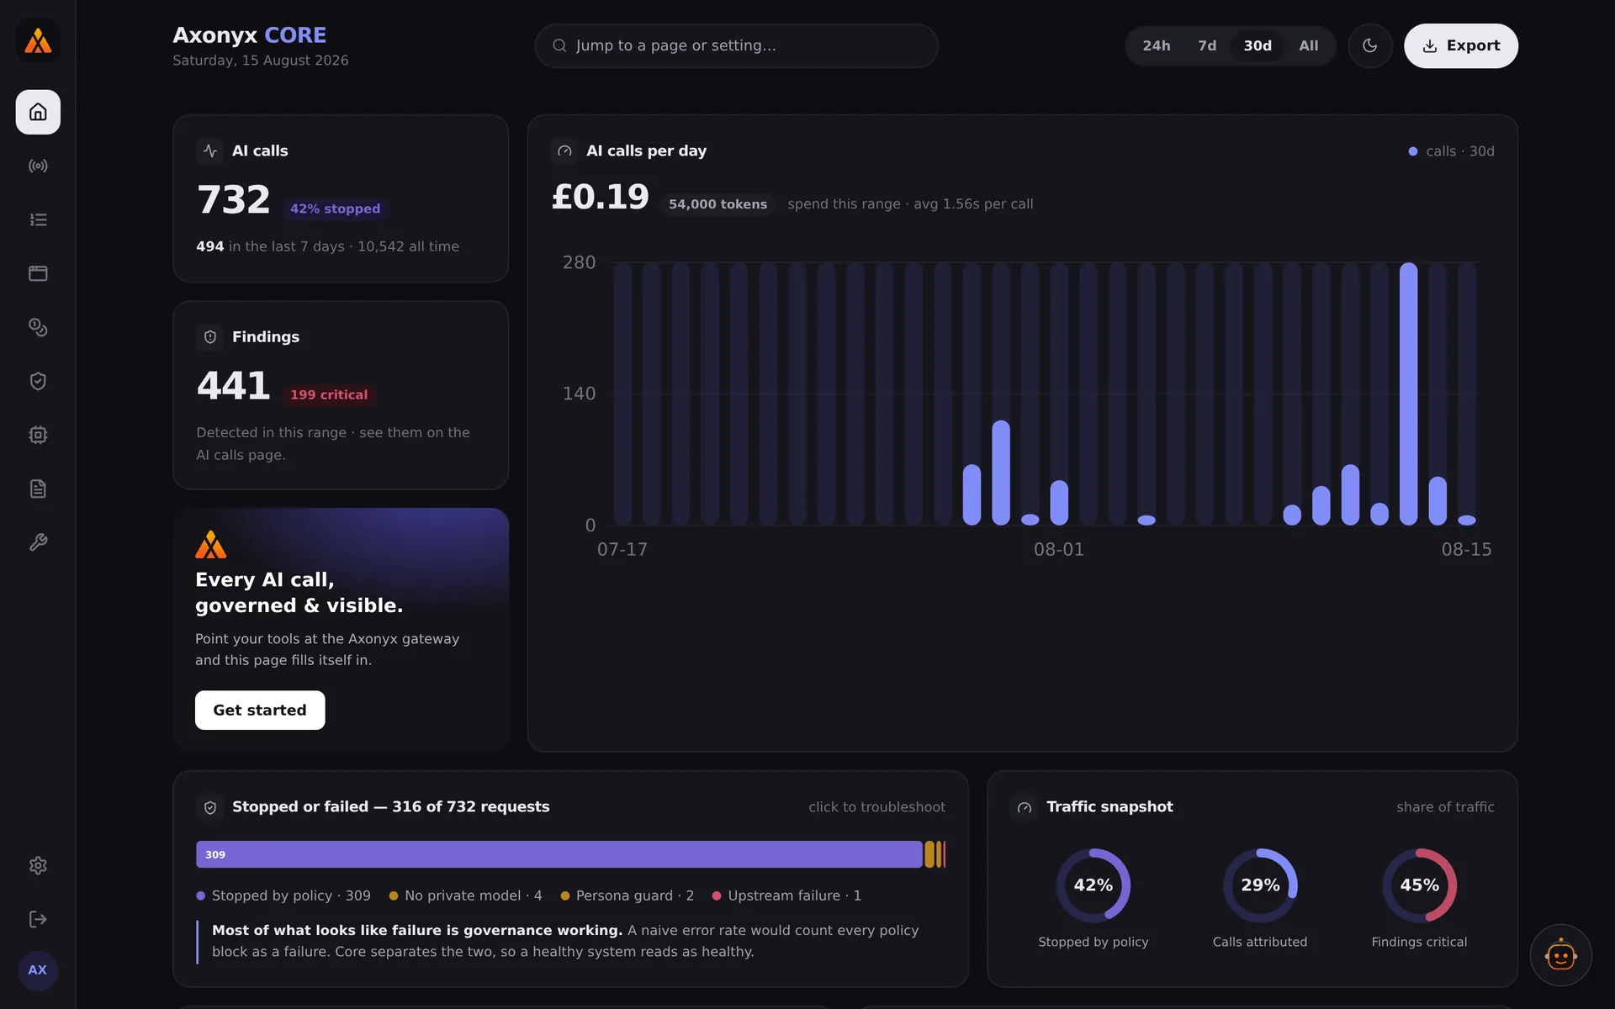The height and width of the screenshot is (1009, 1615).
Task: Open the CPU chip sidebar icon
Action: [x=38, y=435]
